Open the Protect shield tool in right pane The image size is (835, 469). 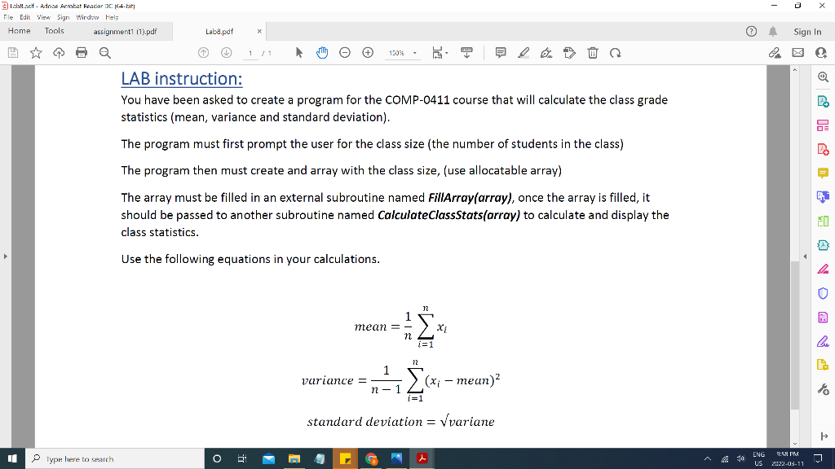824,293
